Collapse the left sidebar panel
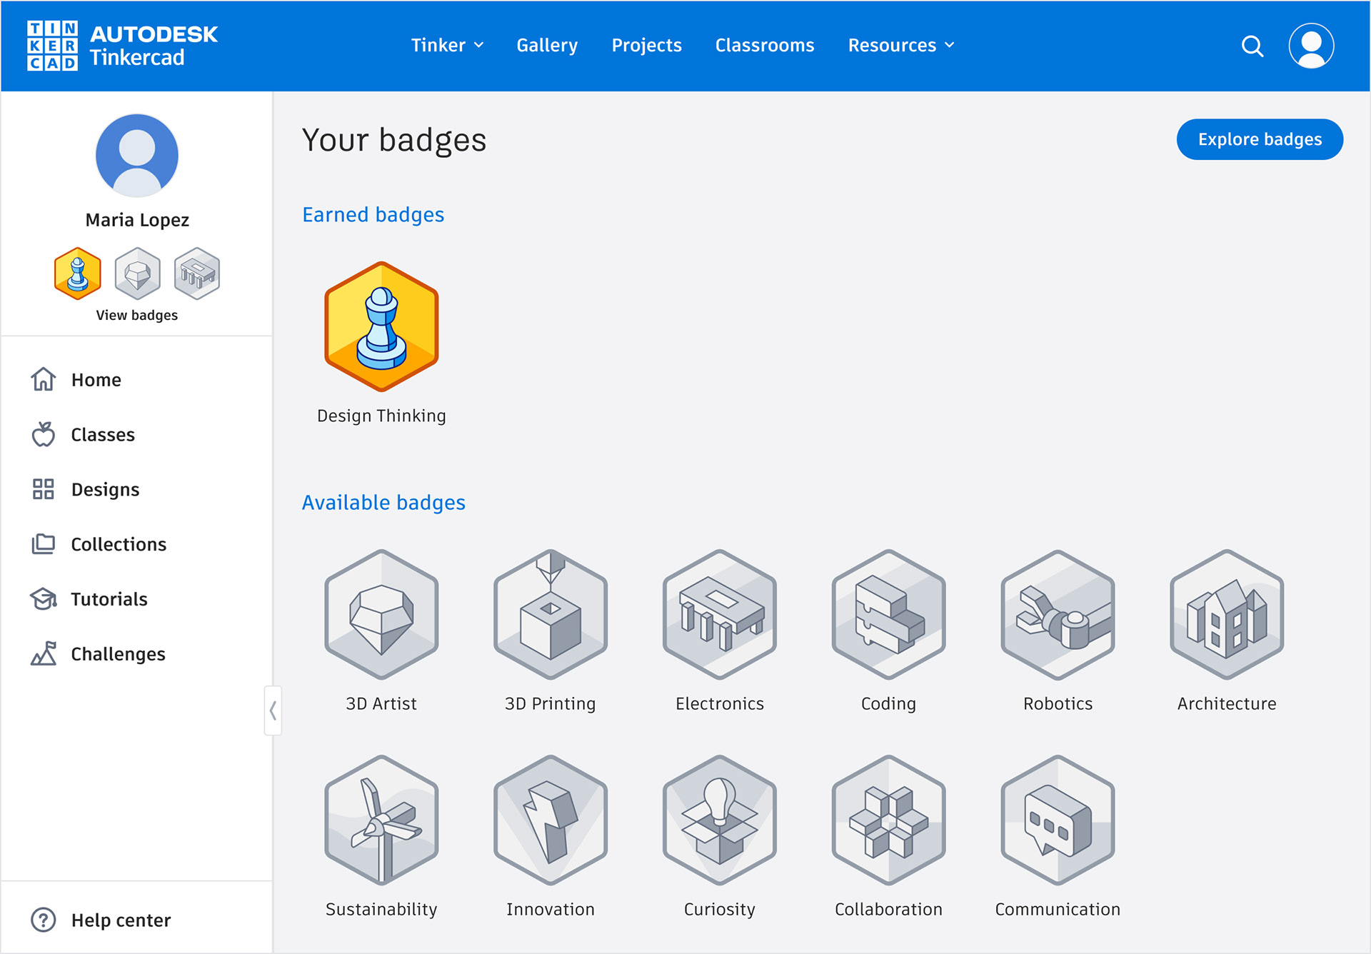The height and width of the screenshot is (954, 1371). (273, 711)
